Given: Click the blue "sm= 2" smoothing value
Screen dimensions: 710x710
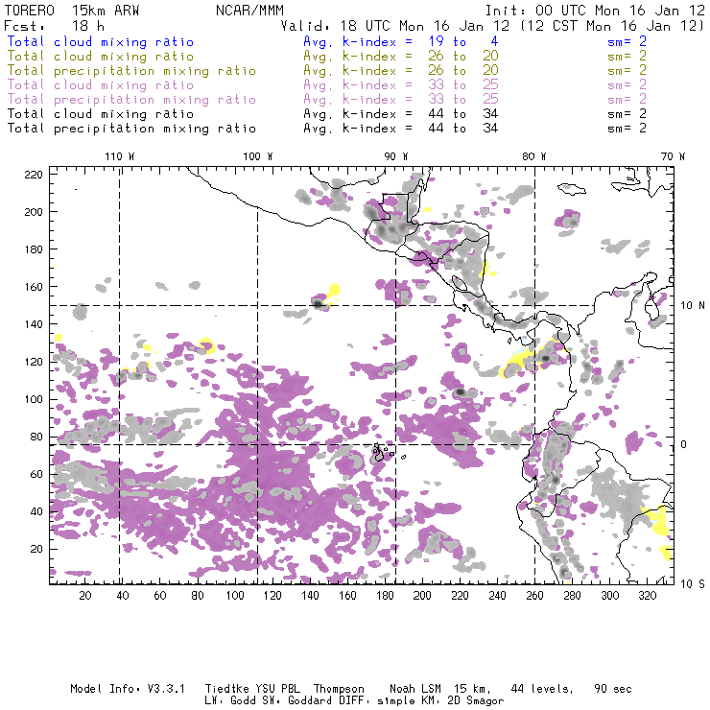Looking at the screenshot, I should coord(627,41).
